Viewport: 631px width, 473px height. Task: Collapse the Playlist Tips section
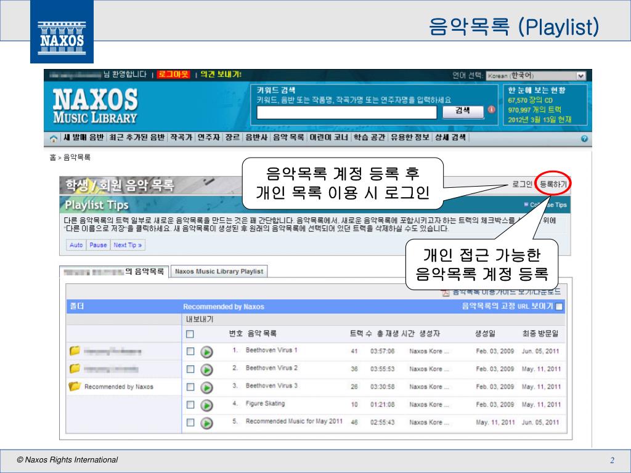546,204
